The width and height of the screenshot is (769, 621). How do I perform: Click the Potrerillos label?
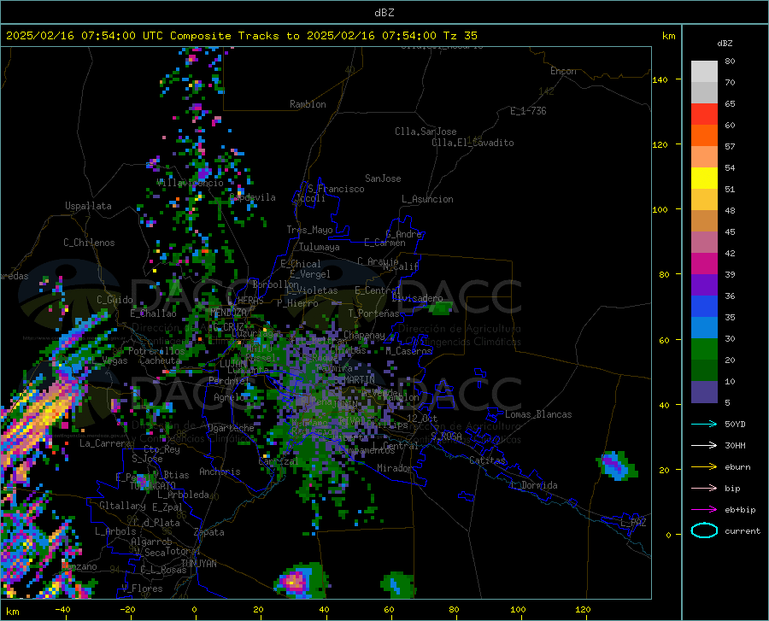point(156,351)
